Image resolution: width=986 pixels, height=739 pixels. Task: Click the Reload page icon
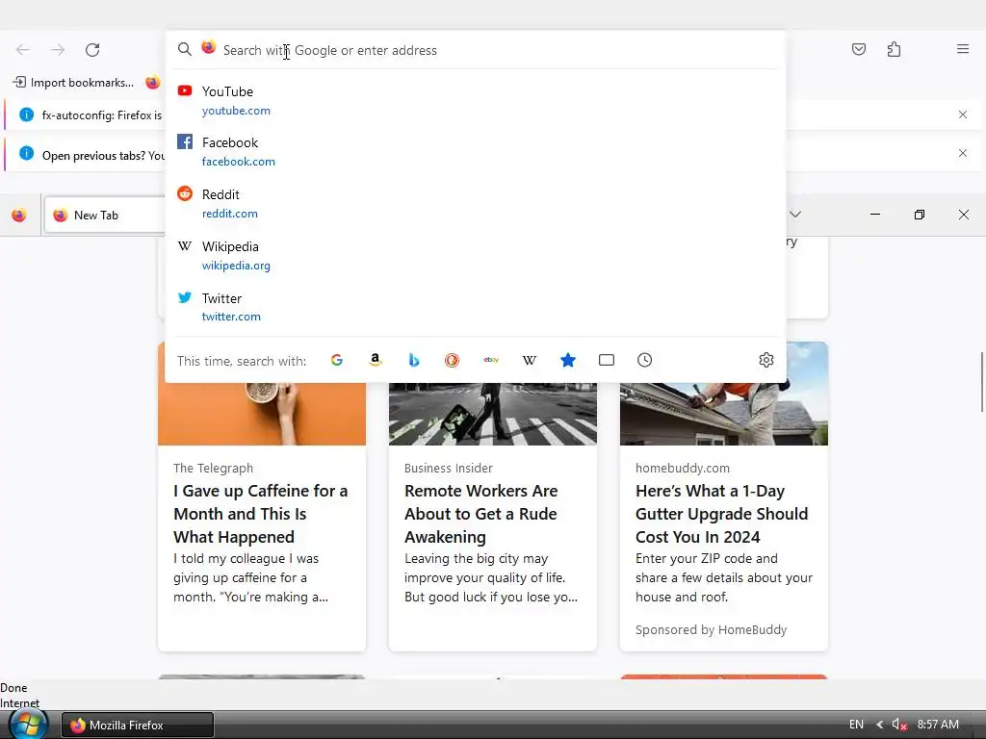[x=92, y=50]
